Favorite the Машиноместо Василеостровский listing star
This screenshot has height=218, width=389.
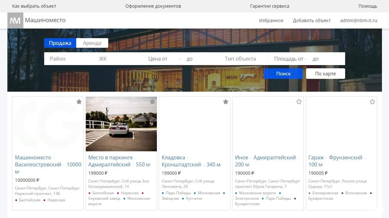[79, 102]
